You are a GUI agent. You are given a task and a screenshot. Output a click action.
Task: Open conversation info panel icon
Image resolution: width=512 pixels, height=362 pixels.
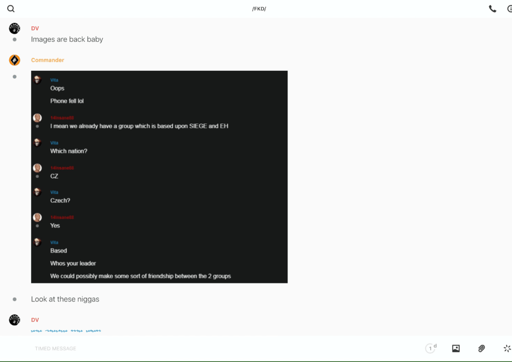coord(509,9)
